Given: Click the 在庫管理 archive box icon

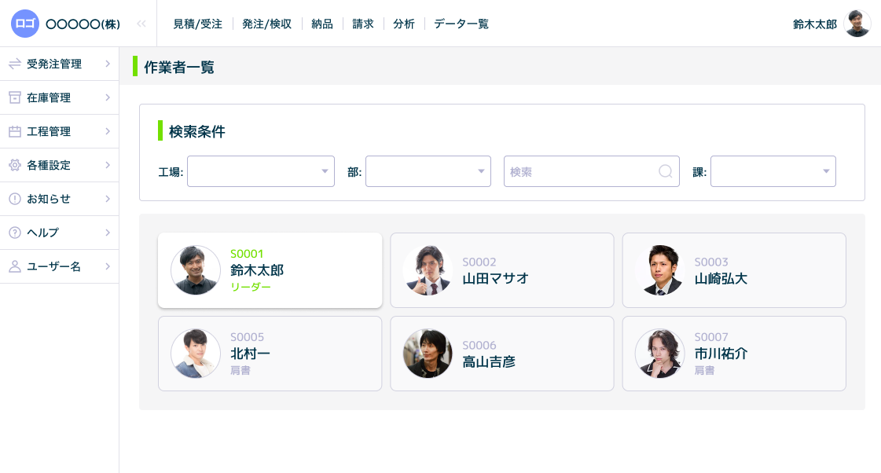Looking at the screenshot, I should (x=14, y=97).
